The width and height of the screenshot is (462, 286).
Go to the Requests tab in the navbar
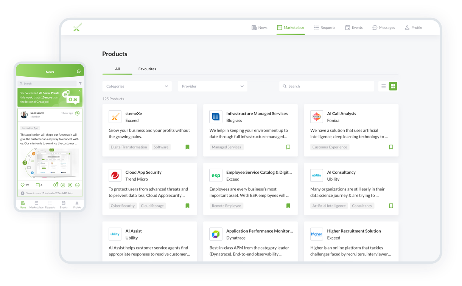[324, 27]
